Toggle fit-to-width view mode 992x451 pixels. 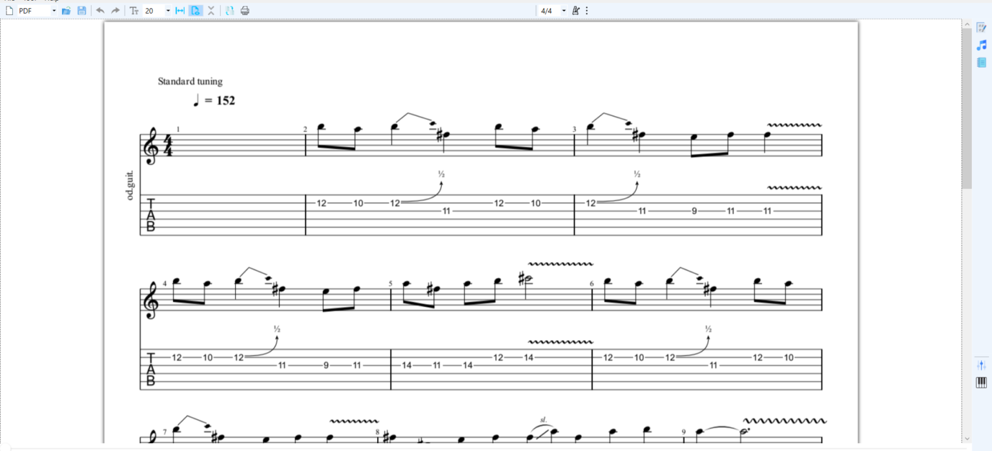(x=180, y=10)
